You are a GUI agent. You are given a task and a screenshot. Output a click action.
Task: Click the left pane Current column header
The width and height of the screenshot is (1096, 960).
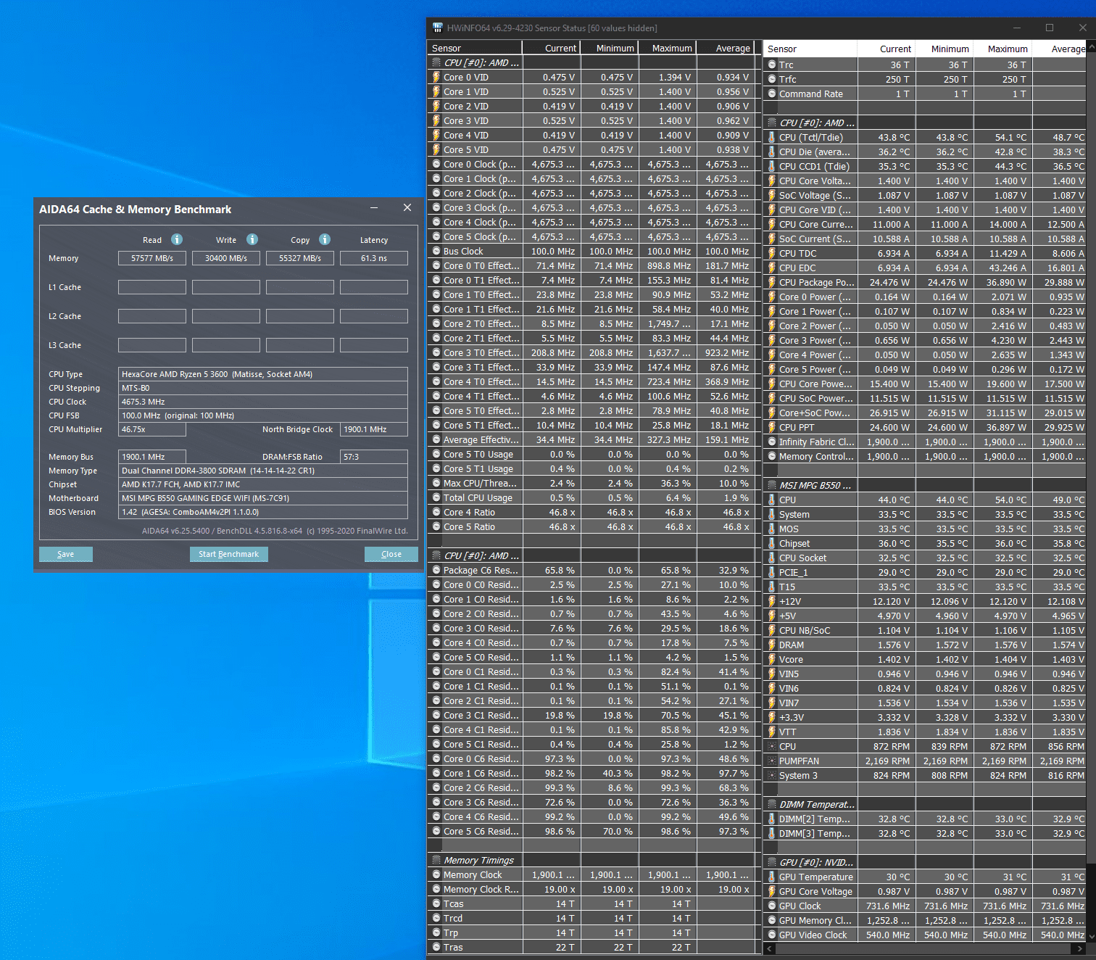point(551,48)
